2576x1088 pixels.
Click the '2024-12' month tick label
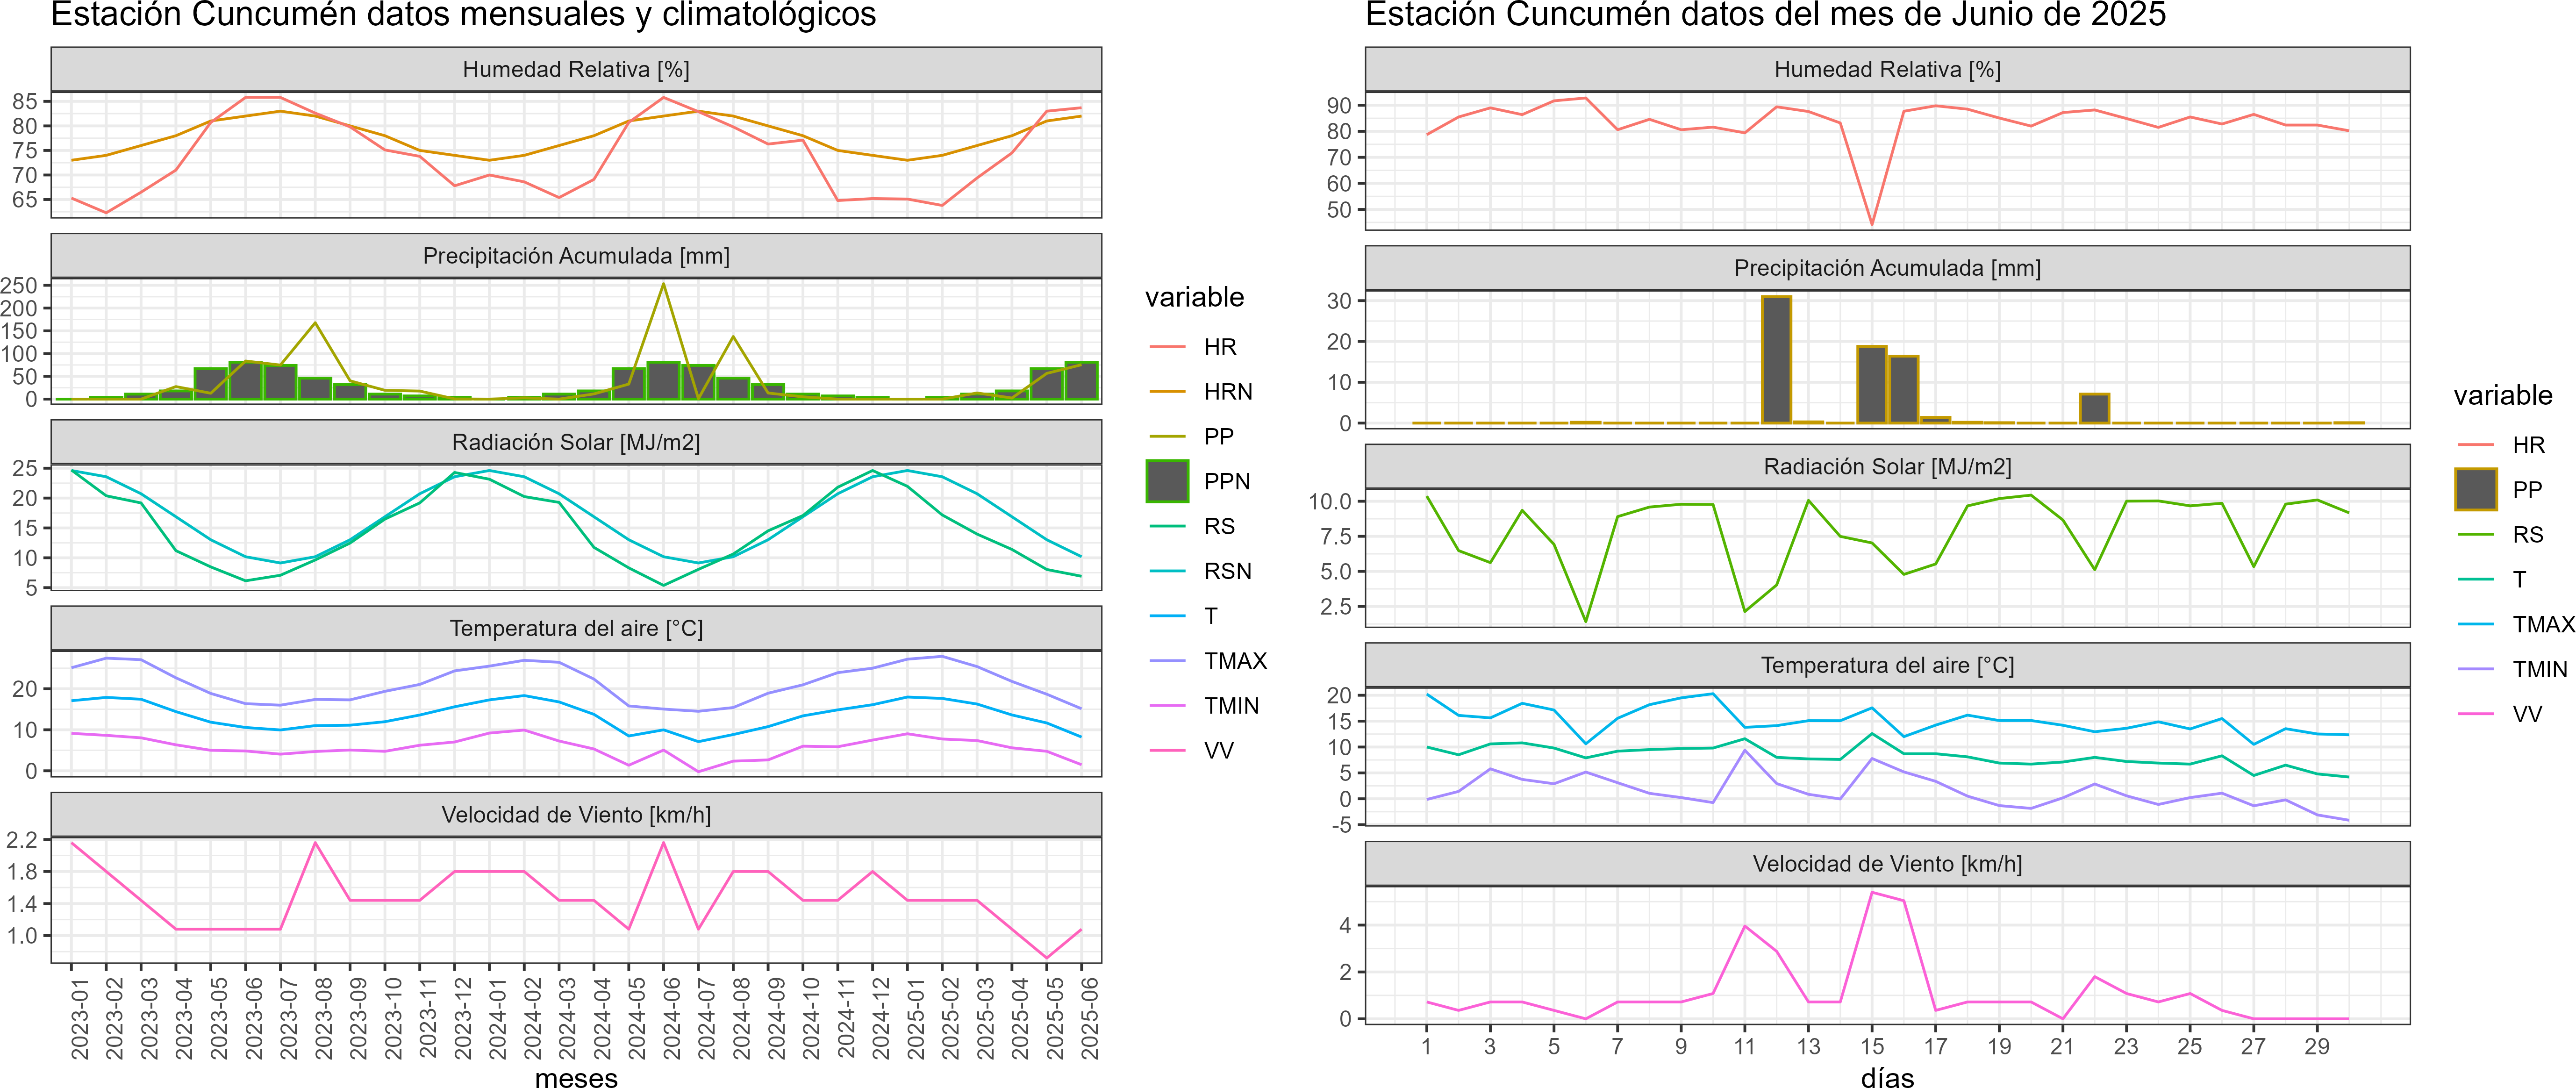(x=880, y=1018)
